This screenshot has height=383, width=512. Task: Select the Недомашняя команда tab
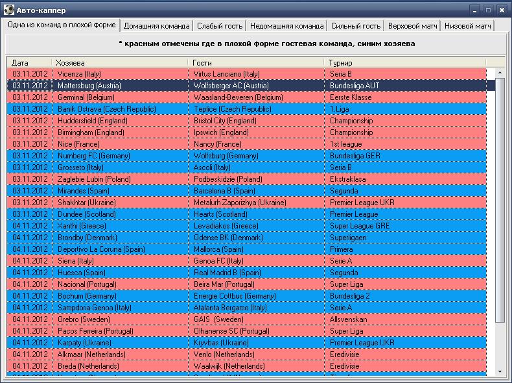click(286, 26)
